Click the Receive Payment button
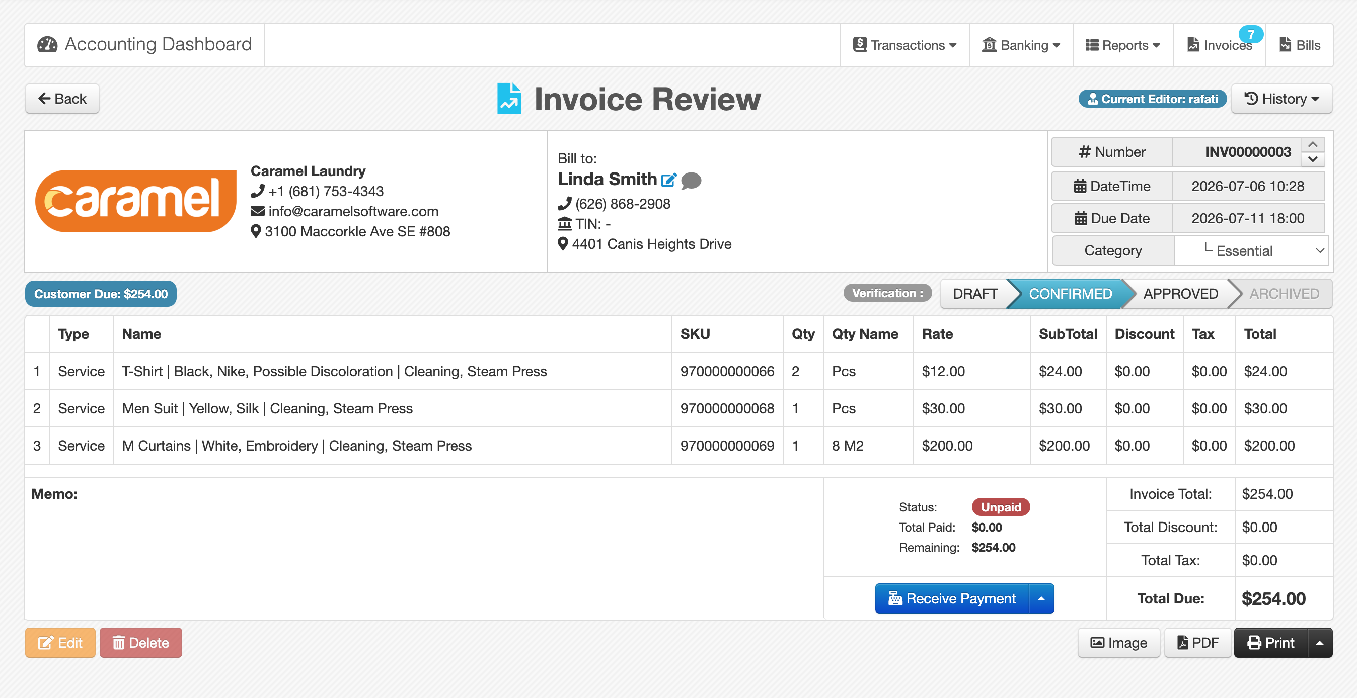1357x698 pixels. tap(952, 598)
